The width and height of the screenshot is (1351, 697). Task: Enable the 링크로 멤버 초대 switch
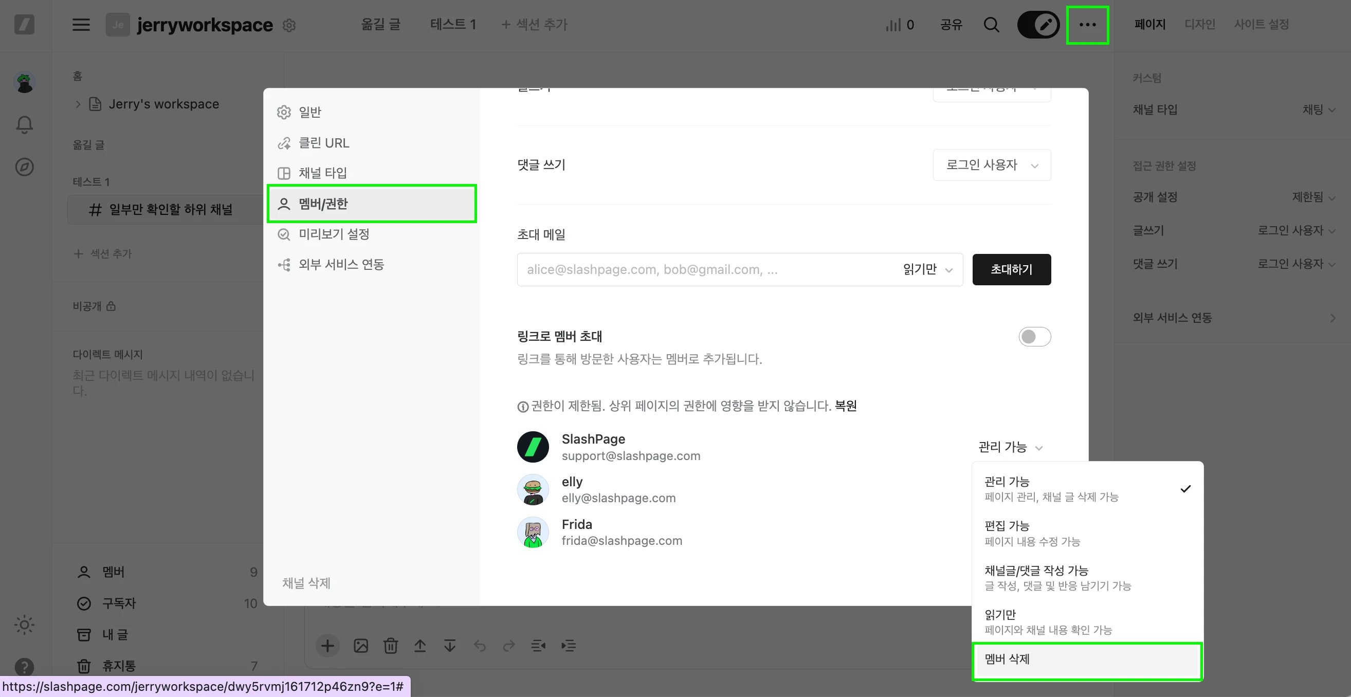1034,337
